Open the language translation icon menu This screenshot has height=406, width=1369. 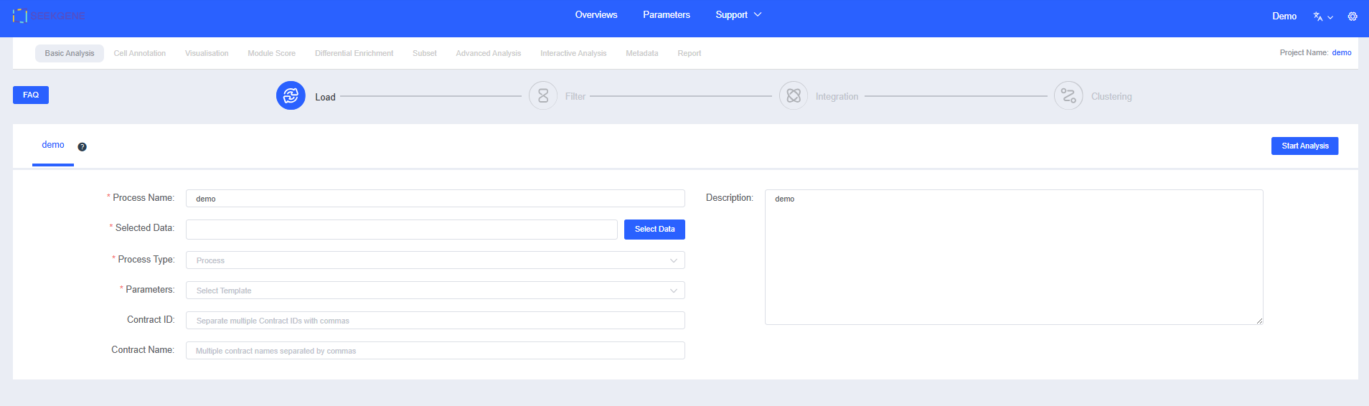1322,16
